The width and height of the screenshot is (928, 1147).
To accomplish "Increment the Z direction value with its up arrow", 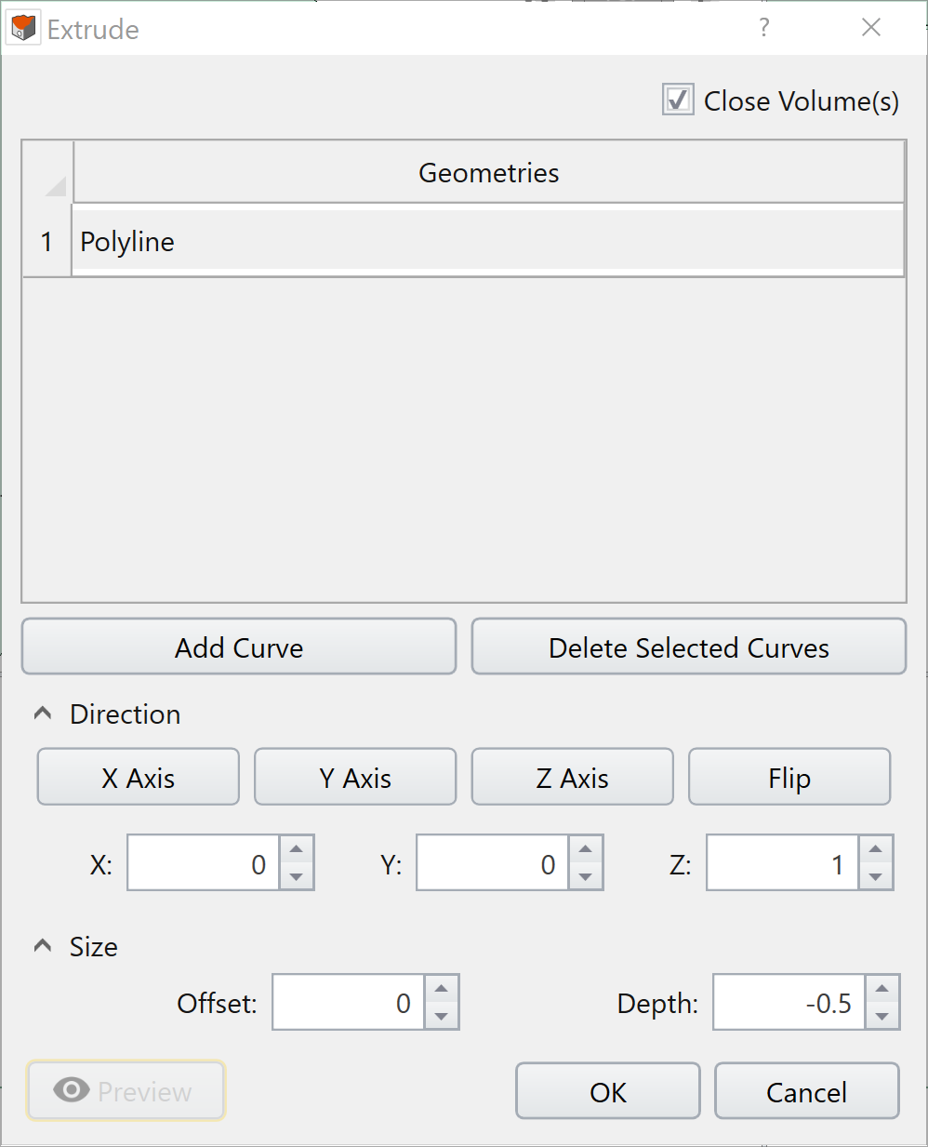I will click(x=874, y=849).
